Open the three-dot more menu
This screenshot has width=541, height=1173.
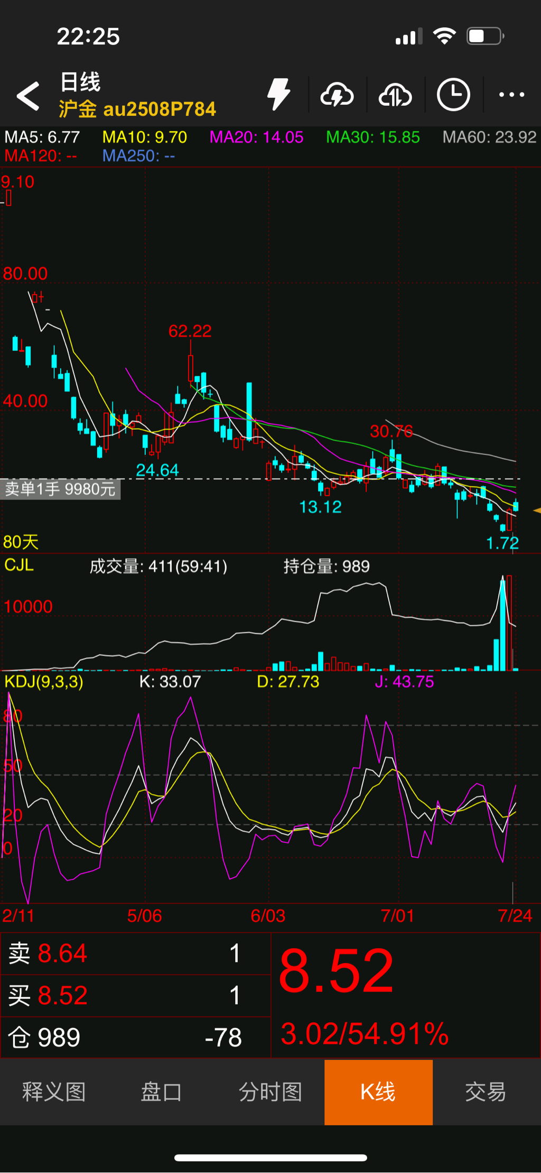pos(512,95)
